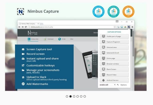Choose Selected area capture

click(114, 47)
